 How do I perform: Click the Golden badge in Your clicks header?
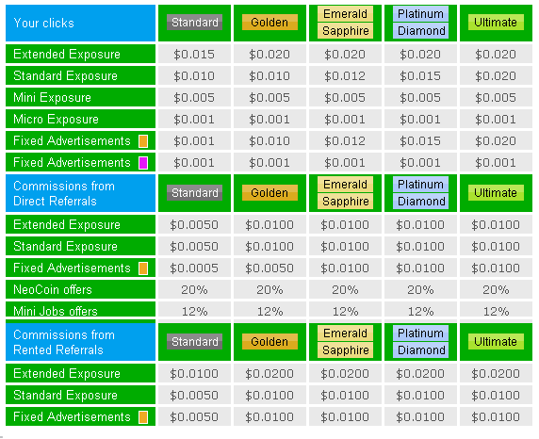tap(269, 23)
